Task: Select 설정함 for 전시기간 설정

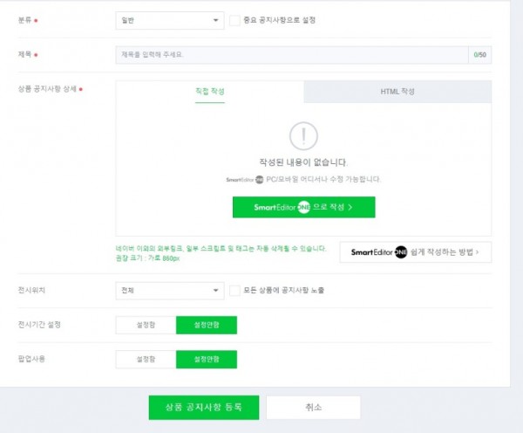Action: (146, 325)
